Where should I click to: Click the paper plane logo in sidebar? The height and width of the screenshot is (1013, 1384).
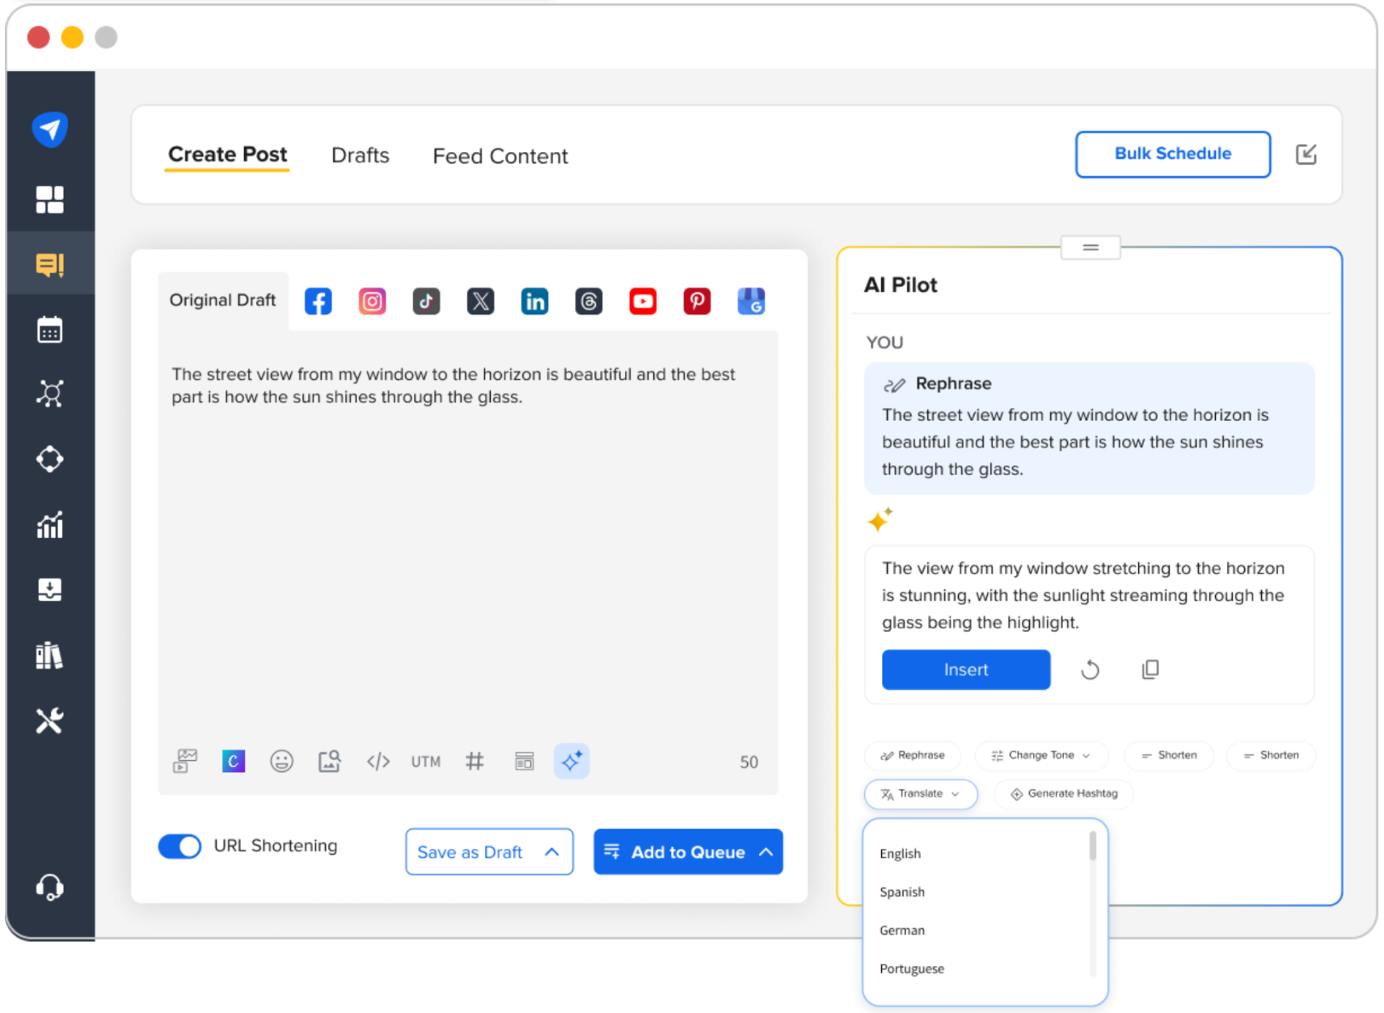pyautogui.click(x=49, y=129)
